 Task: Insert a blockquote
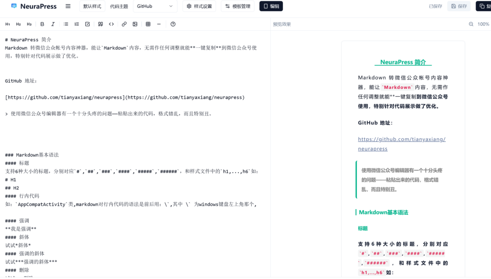coord(101,24)
